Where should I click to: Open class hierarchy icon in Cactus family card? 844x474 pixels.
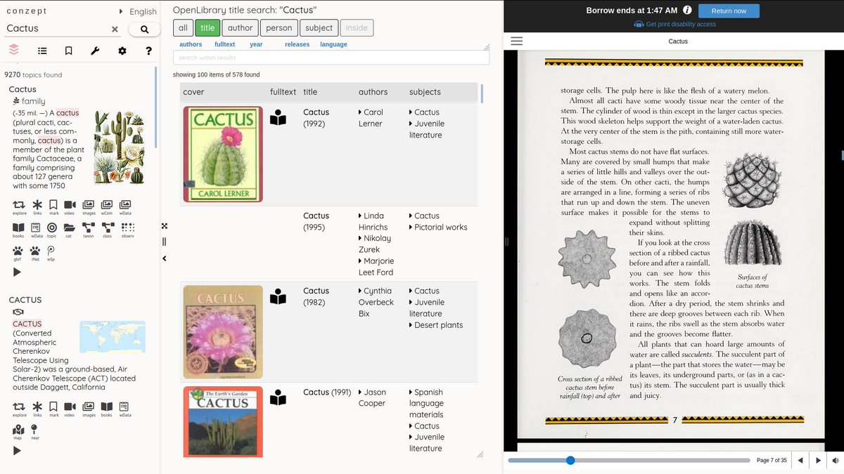[108, 229]
